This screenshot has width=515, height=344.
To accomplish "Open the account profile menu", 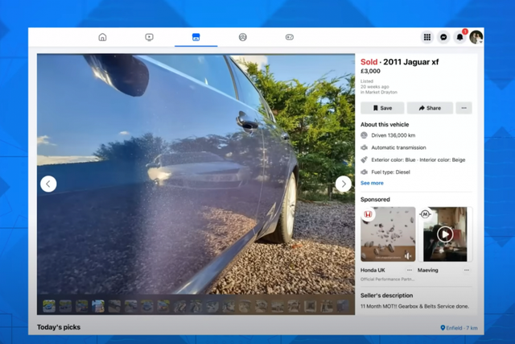I will point(476,37).
